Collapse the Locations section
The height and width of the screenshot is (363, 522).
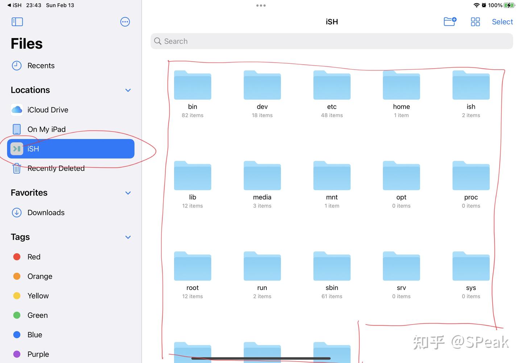[x=128, y=90]
